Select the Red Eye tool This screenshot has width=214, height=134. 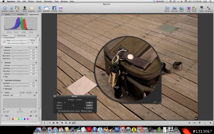coord(70,123)
